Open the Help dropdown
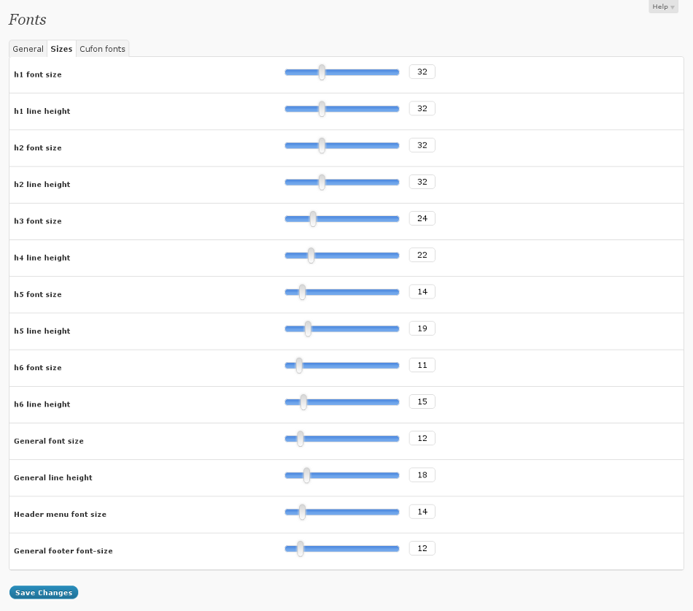This screenshot has height=611, width=693. (x=662, y=7)
